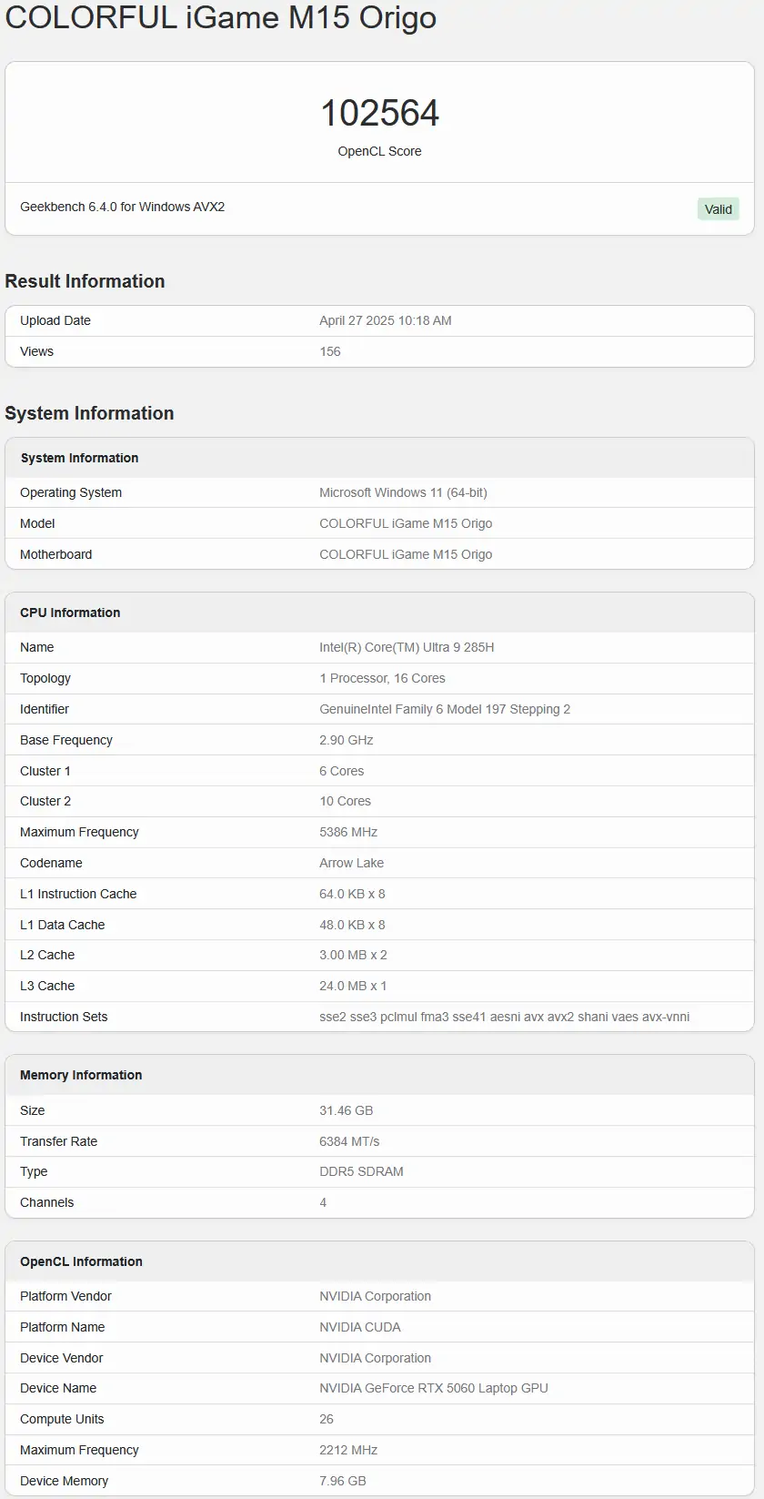Click the 102564 OpenCL score number
Viewport: 764px width, 1499px height.
(x=379, y=114)
